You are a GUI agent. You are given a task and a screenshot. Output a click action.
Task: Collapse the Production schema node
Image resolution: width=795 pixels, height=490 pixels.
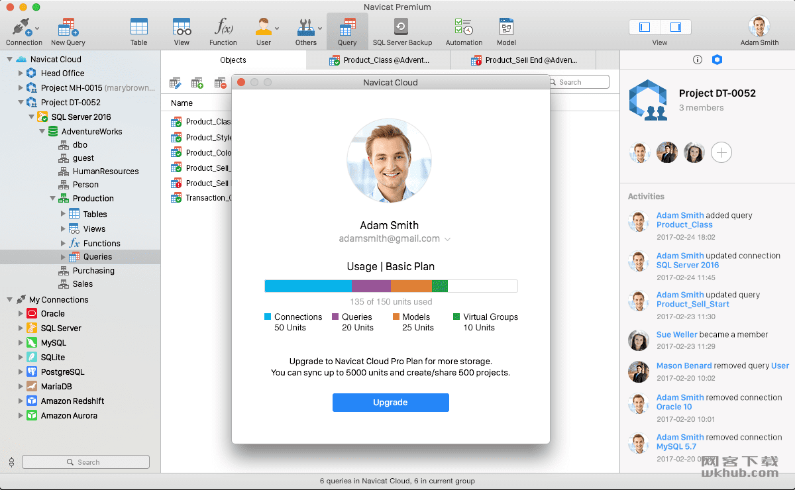53,199
